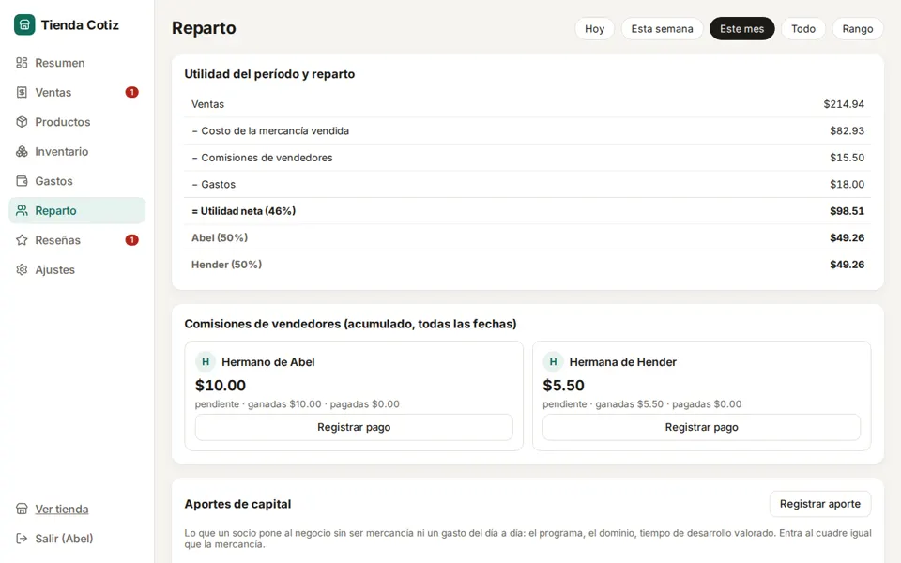Click the Productos box icon
Image resolution: width=901 pixels, height=563 pixels.
pyautogui.click(x=22, y=122)
